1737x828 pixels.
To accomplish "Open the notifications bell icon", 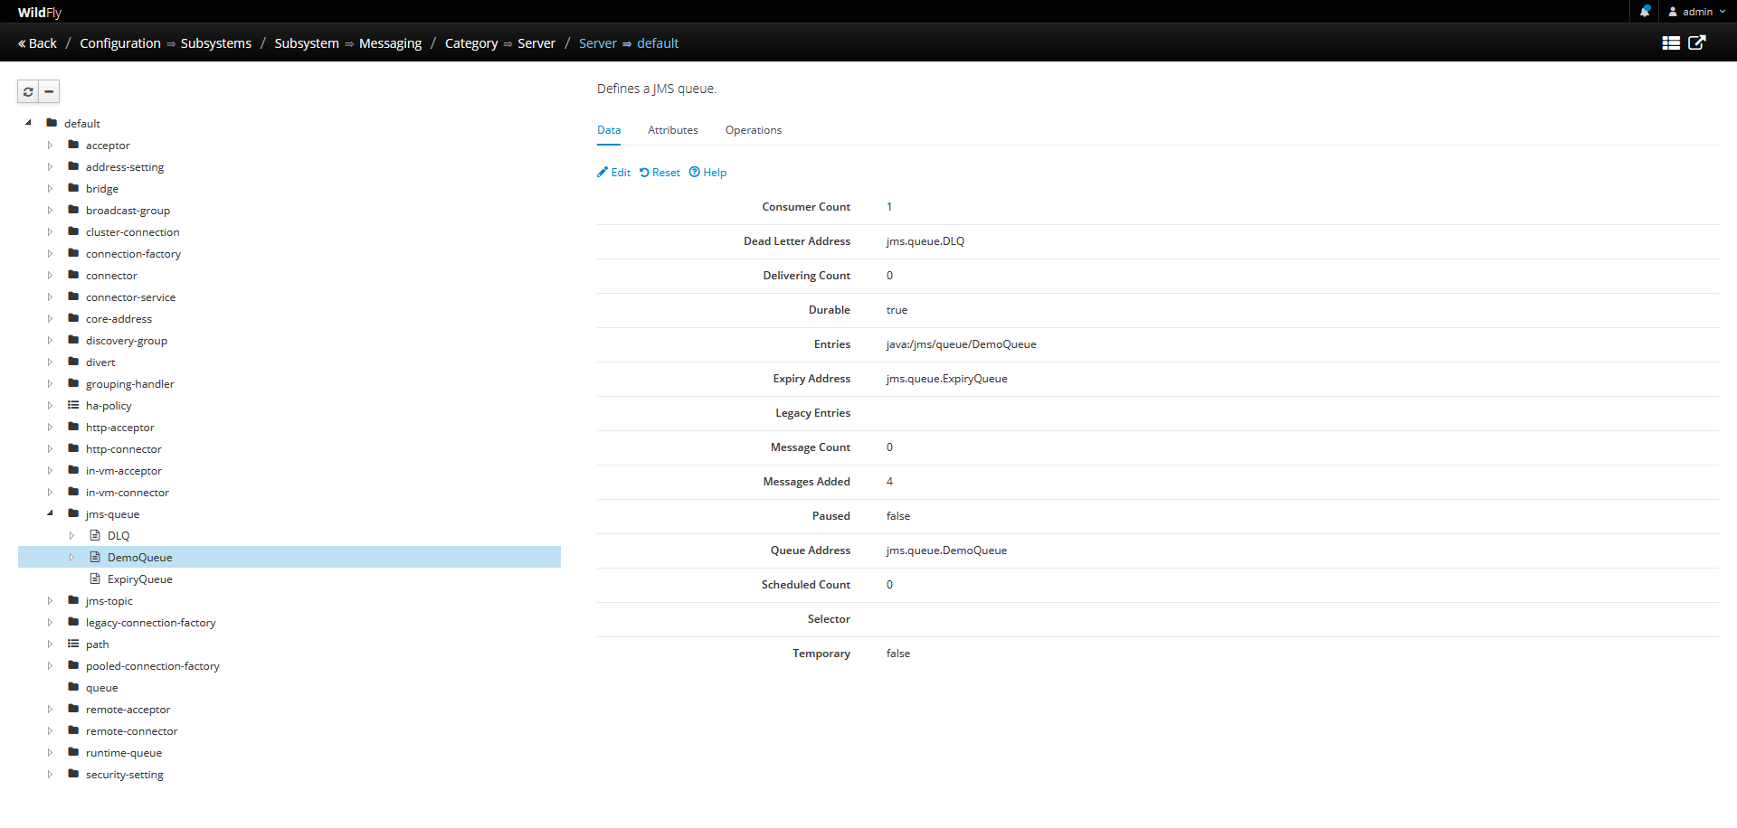I will 1645,12.
